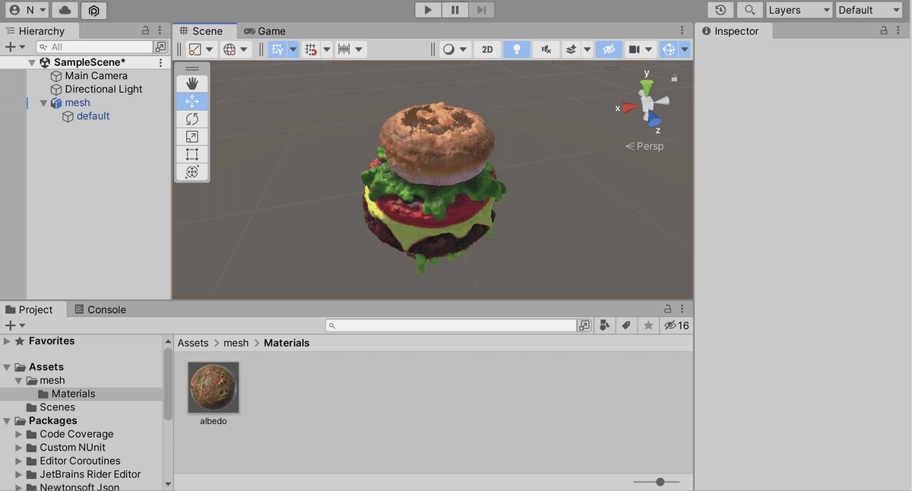Image resolution: width=912 pixels, height=491 pixels.
Task: Collapse the mesh object in Hierarchy
Action: pyautogui.click(x=43, y=103)
